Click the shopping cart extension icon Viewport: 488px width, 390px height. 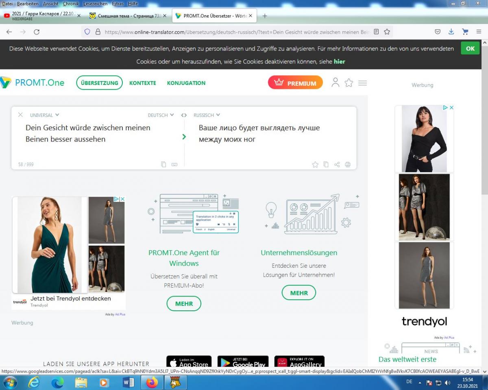[465, 32]
